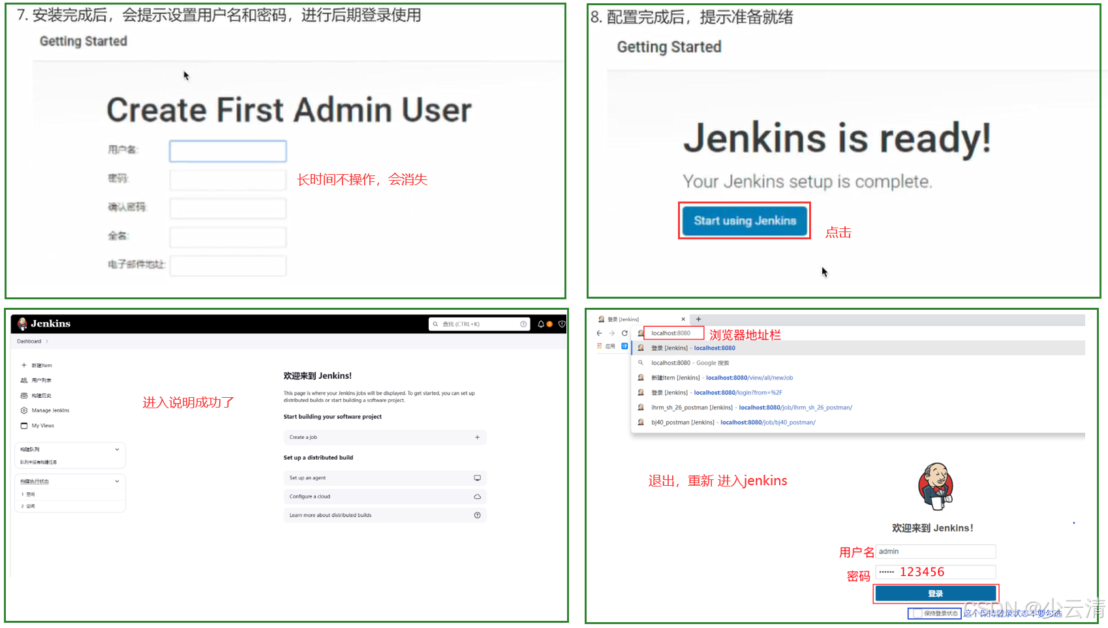
Task: Select the ihrm_sh_26_postman suggestion
Action: coord(858,408)
